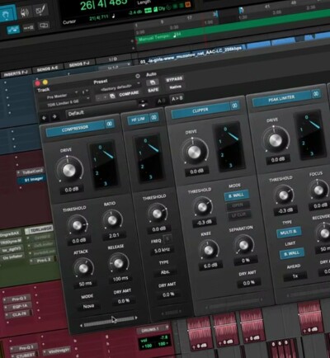The image size is (330, 358).
Task: Click the COMPARE button
Action: coord(129,94)
